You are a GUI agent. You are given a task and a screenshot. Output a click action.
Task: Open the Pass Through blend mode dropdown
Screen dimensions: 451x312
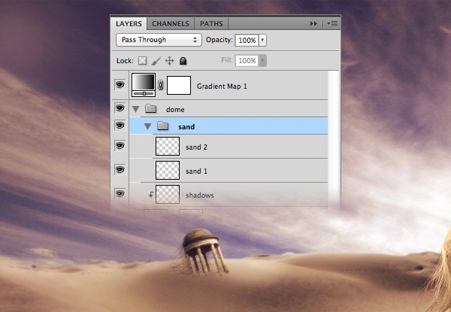coord(158,40)
